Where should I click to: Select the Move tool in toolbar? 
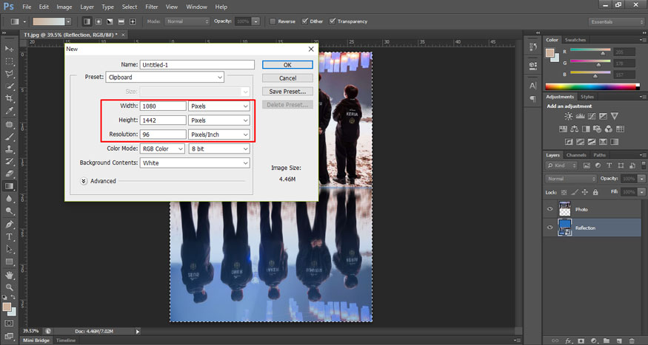10,48
